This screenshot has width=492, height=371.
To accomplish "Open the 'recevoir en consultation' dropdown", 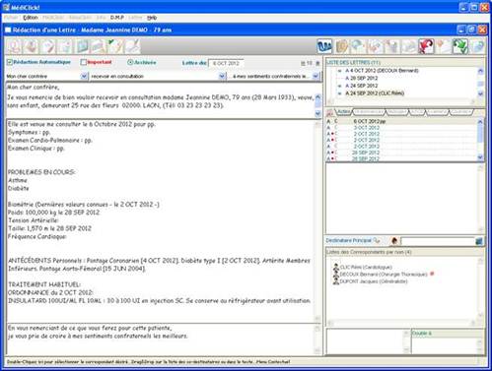I will point(222,76).
